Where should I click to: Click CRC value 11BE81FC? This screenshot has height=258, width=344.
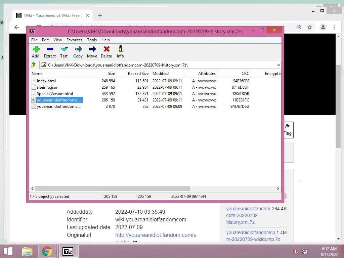click(241, 100)
